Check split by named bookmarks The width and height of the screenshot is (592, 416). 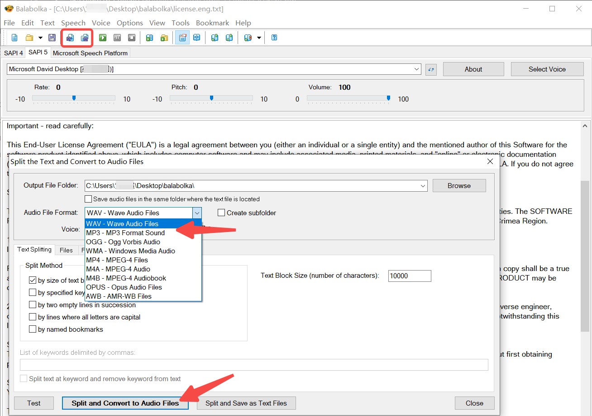tap(33, 329)
